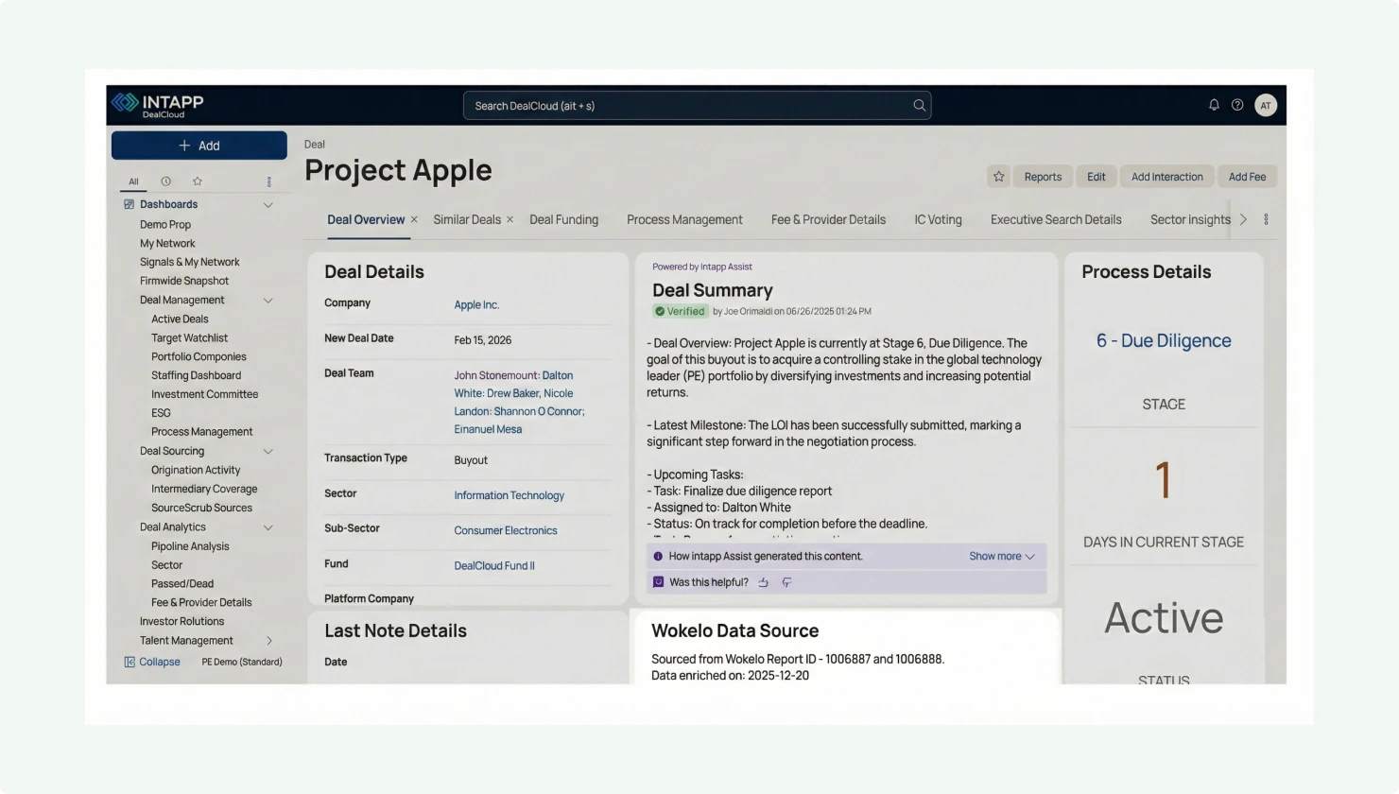Click the Collapse sidebar icon
The width and height of the screenshot is (1399, 794).
130,662
